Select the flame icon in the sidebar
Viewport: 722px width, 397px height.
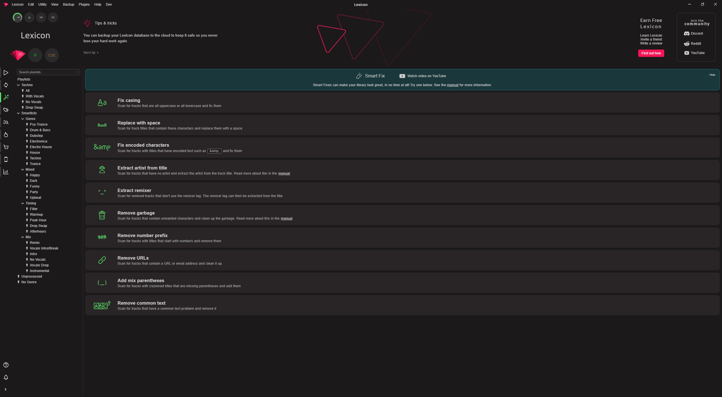coord(6,135)
